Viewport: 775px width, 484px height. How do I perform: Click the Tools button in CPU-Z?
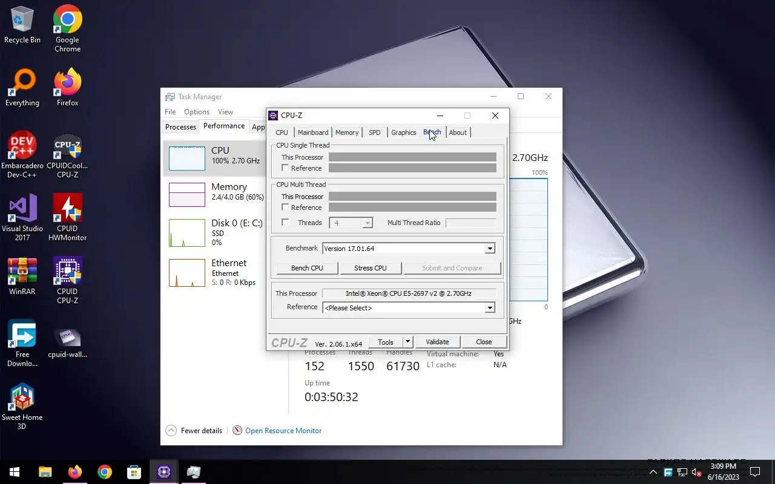pyautogui.click(x=386, y=342)
